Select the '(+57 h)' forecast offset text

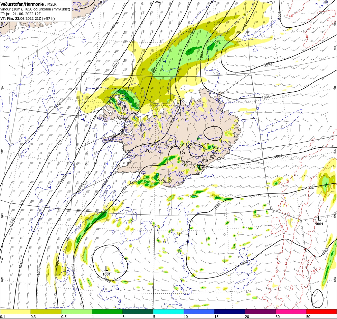pos(48,19)
